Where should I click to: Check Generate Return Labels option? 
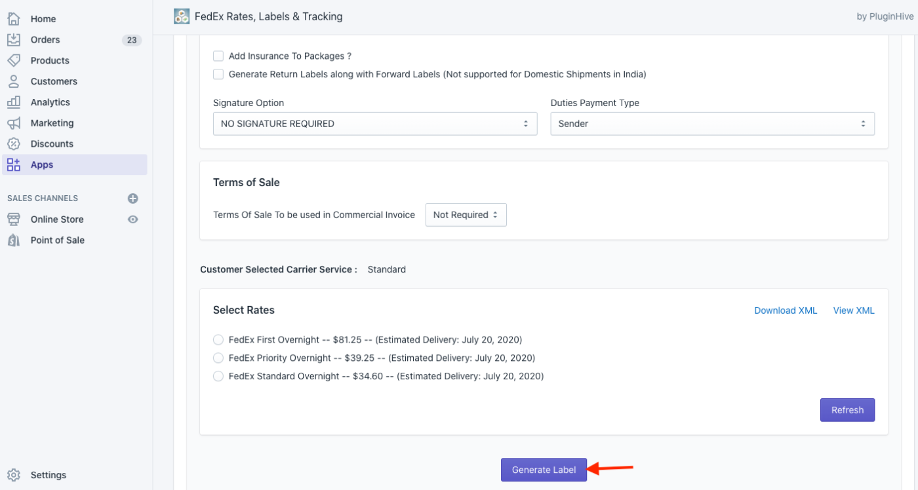click(218, 75)
